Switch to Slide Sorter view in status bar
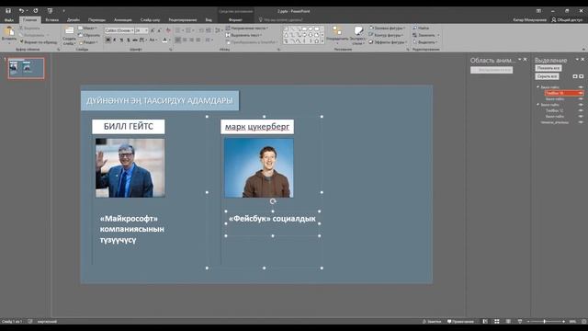This screenshot has width=588, height=331. (496, 322)
